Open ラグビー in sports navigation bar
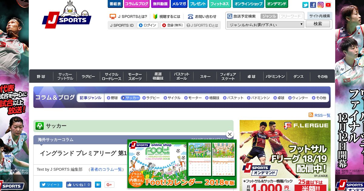364x191 pixels. tap(88, 76)
